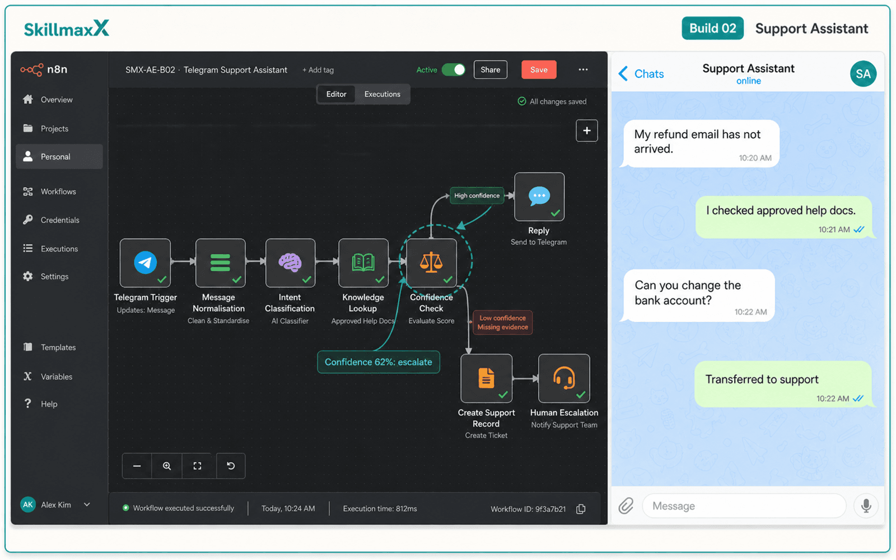Open the Intent Classification brain node
This screenshot has width=896, height=560.
coord(290,263)
